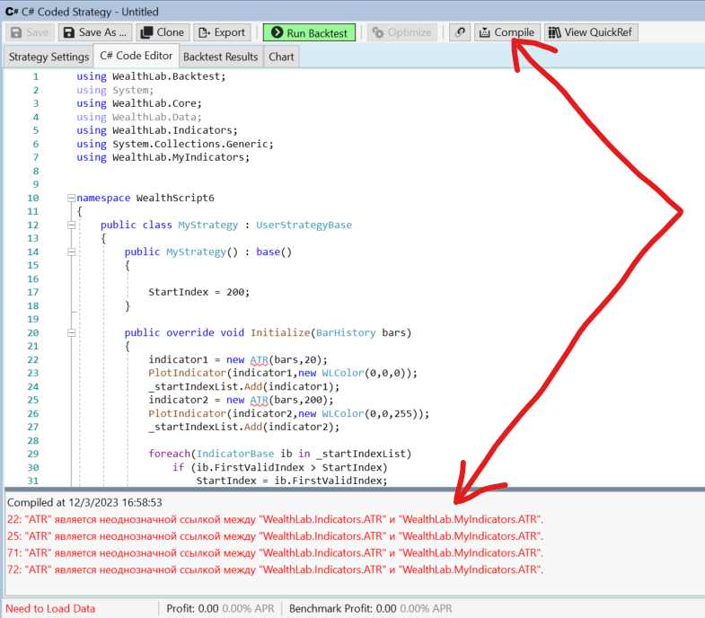Clone the current strategy

(162, 32)
